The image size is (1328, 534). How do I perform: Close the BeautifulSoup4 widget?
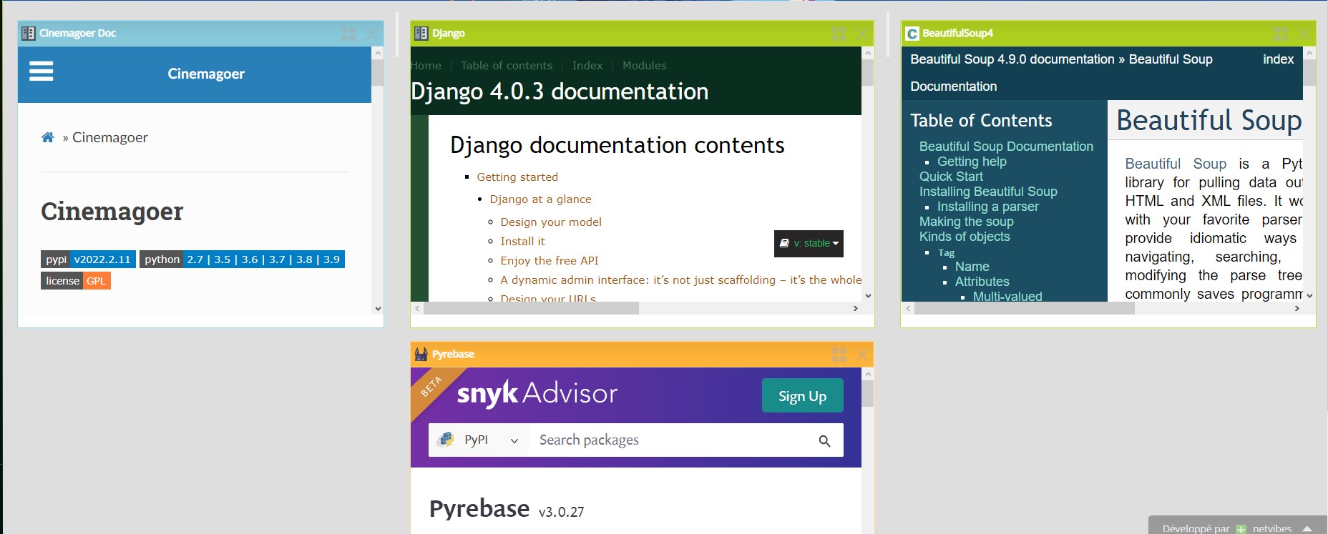point(1305,34)
